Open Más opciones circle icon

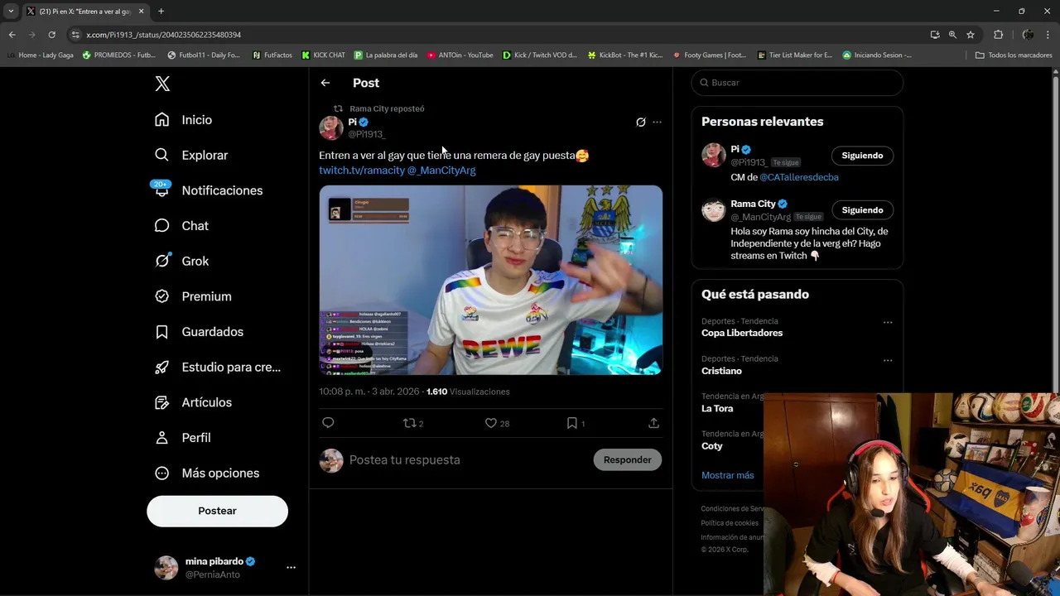pyautogui.click(x=162, y=473)
